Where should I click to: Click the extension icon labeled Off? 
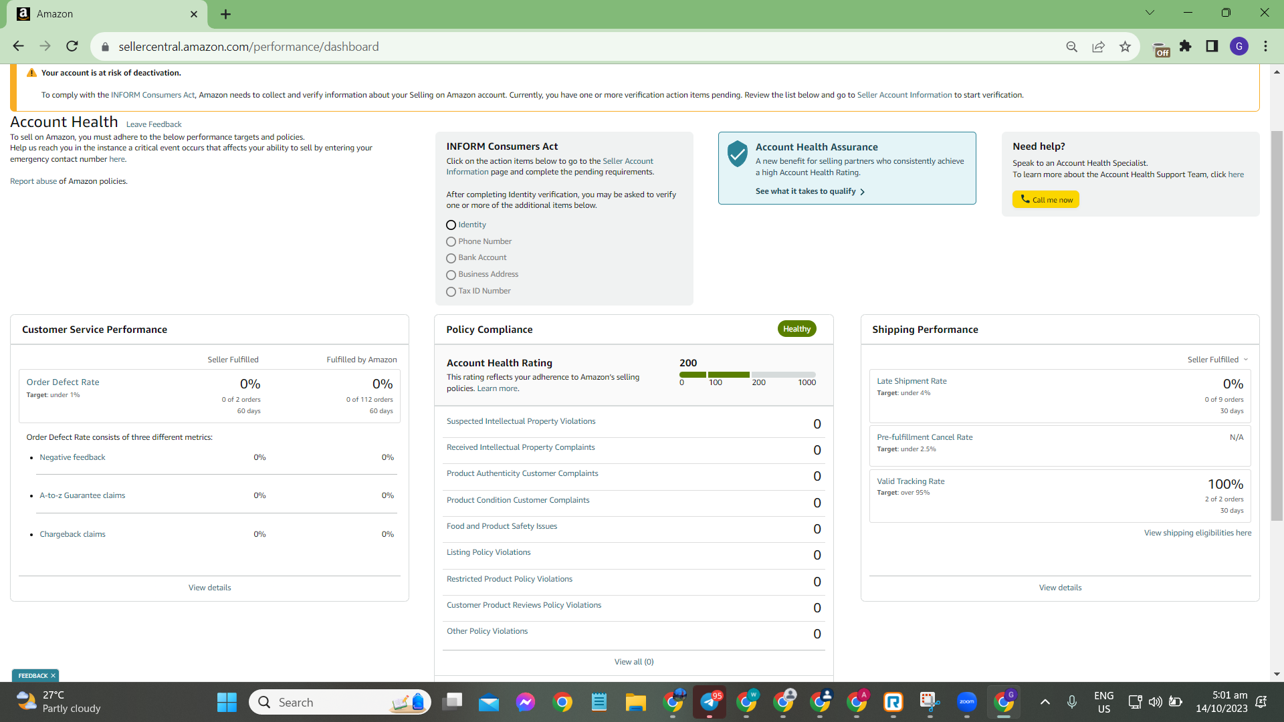(x=1161, y=49)
